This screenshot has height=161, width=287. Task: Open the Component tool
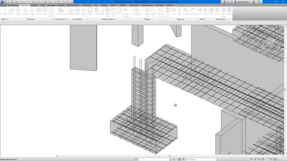coord(136,12)
